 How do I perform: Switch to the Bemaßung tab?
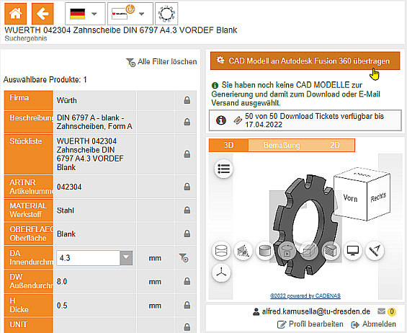(282, 145)
